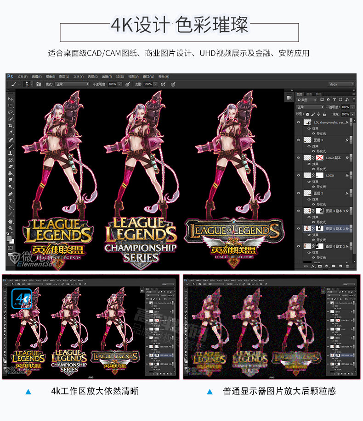Select the Type tool

10,200
